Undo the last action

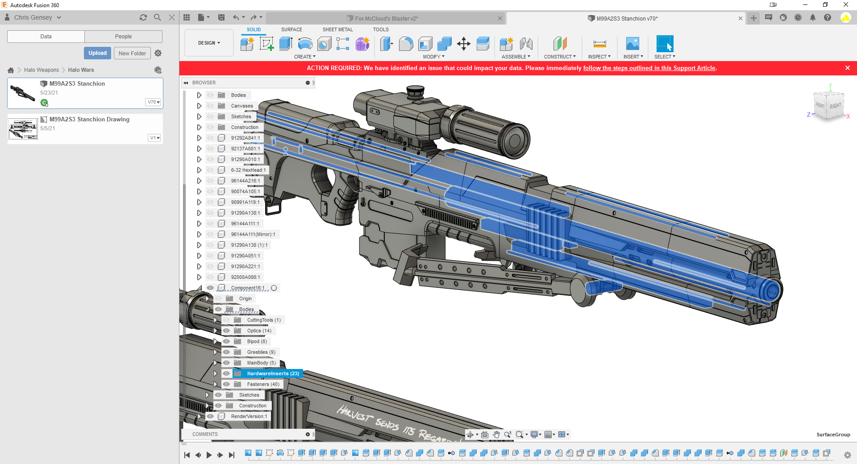(236, 17)
